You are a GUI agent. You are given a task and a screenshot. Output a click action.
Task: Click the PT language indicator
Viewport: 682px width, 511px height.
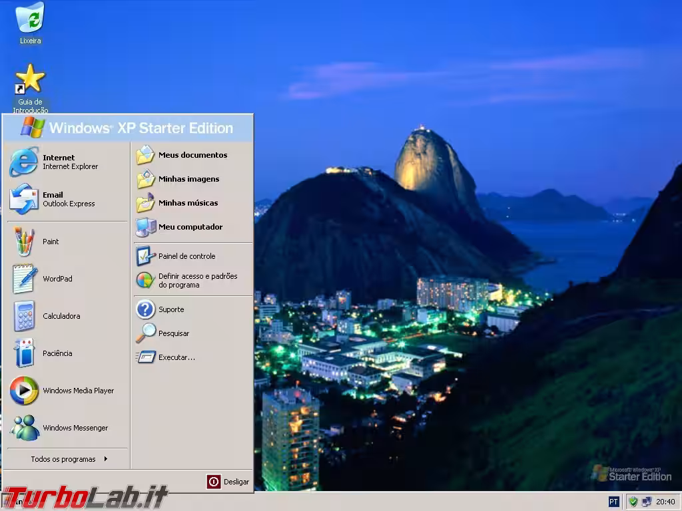tap(614, 501)
